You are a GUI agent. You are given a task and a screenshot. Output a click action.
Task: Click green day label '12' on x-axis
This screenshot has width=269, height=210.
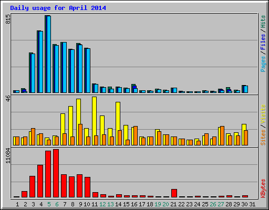pyautogui.click(x=102, y=204)
